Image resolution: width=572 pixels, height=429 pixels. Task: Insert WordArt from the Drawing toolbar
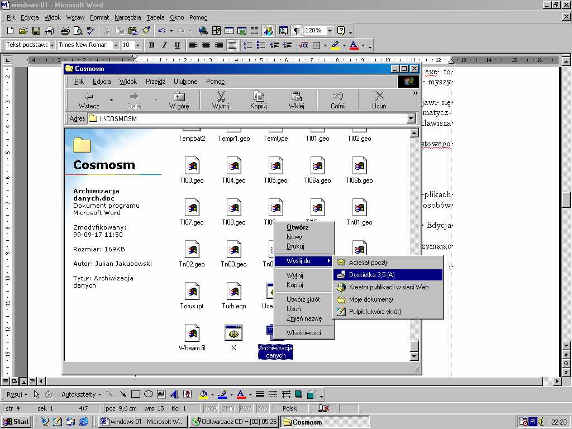coord(174,394)
